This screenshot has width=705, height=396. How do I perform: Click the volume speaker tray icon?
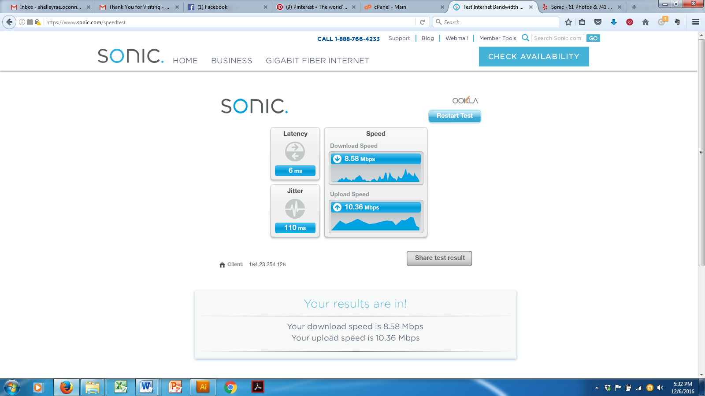point(660,388)
